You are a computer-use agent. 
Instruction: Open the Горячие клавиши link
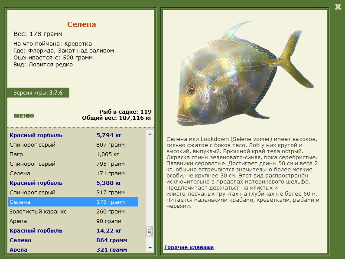point(189,247)
